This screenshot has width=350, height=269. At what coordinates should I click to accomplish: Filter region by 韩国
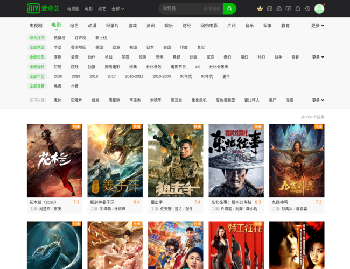tap(133, 47)
